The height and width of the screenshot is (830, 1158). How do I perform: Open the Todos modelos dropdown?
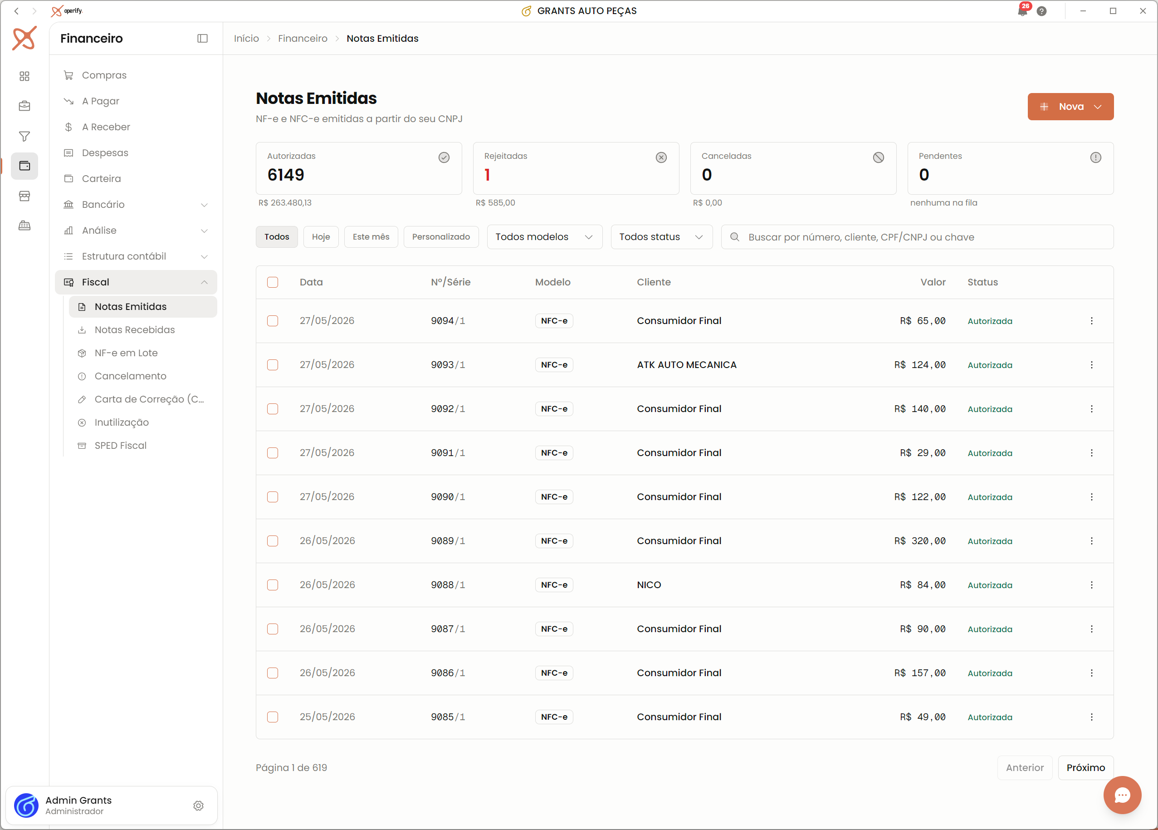coord(544,237)
